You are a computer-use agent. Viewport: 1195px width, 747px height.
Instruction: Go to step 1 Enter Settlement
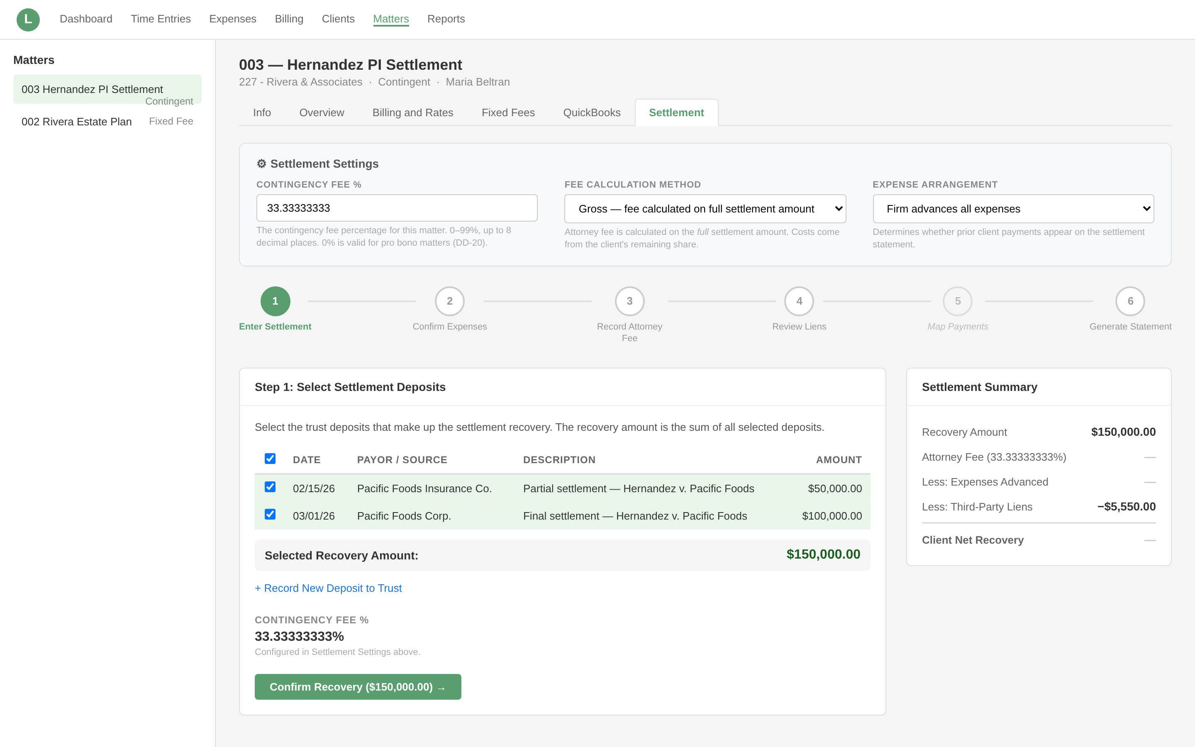275,301
